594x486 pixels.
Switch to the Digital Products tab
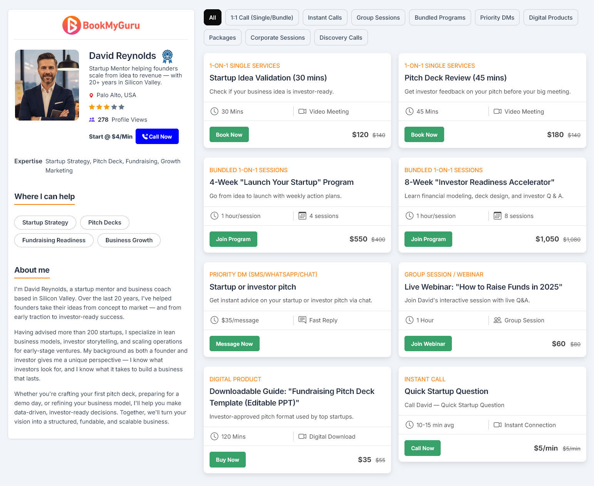point(550,18)
